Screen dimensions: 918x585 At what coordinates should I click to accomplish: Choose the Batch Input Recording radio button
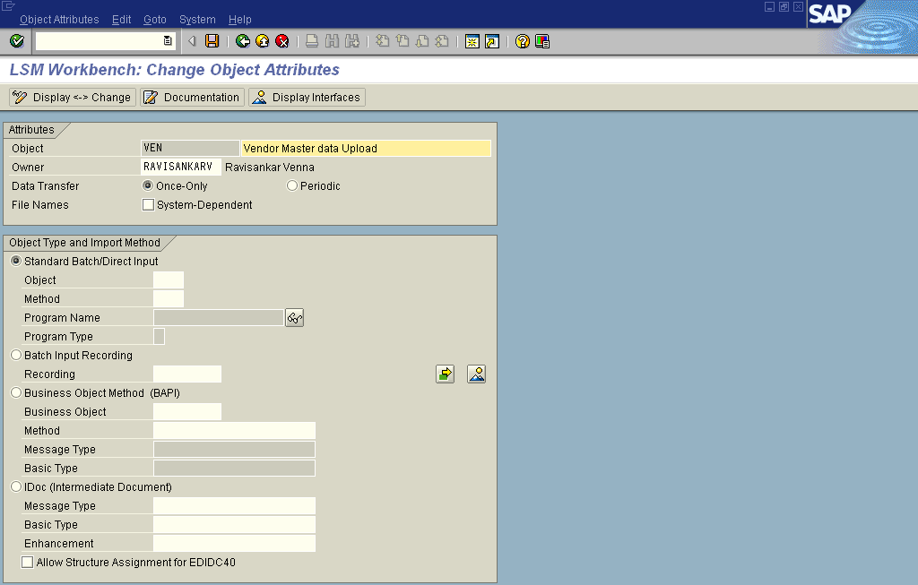click(16, 356)
